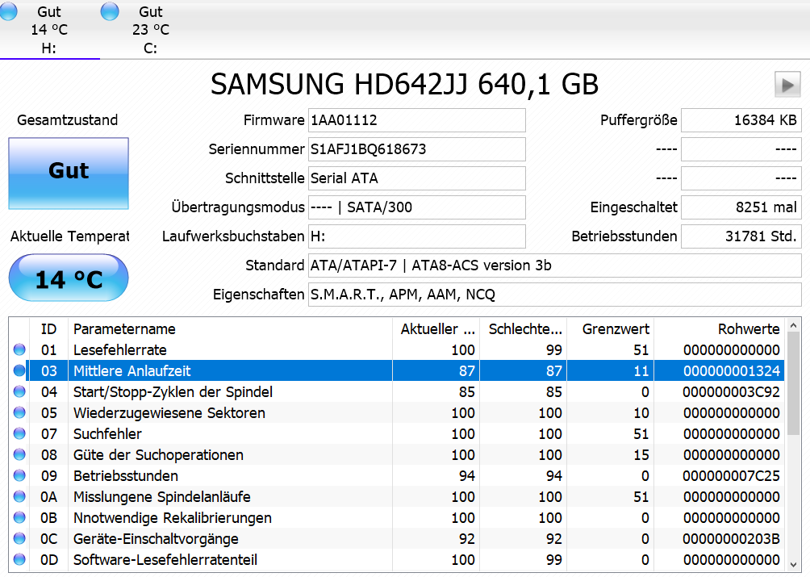
Task: Click raw value 000000003C92
Action: click(732, 391)
